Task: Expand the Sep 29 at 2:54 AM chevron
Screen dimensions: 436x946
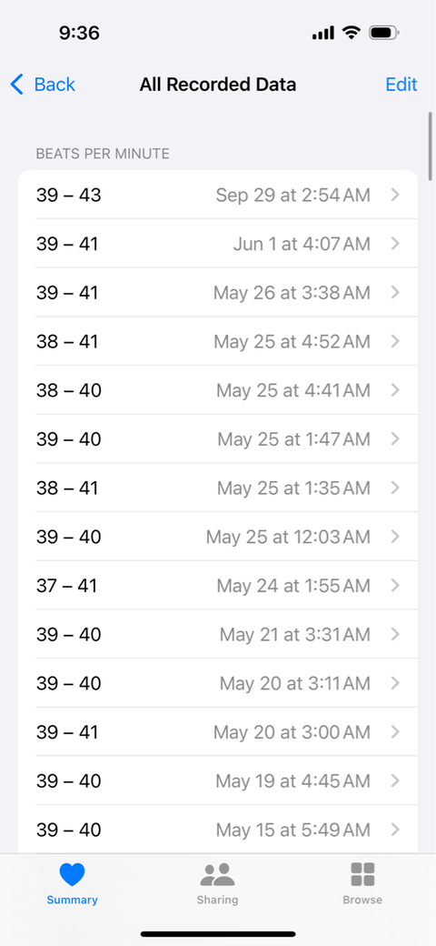Action: coord(395,195)
